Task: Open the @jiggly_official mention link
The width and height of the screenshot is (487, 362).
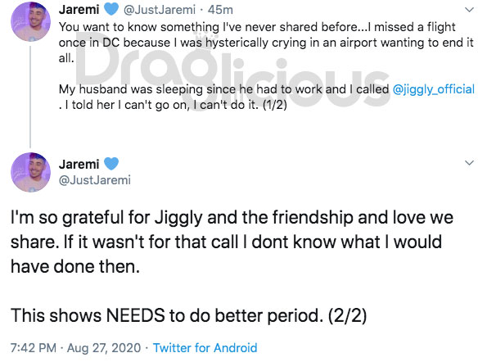Action: click(x=434, y=89)
